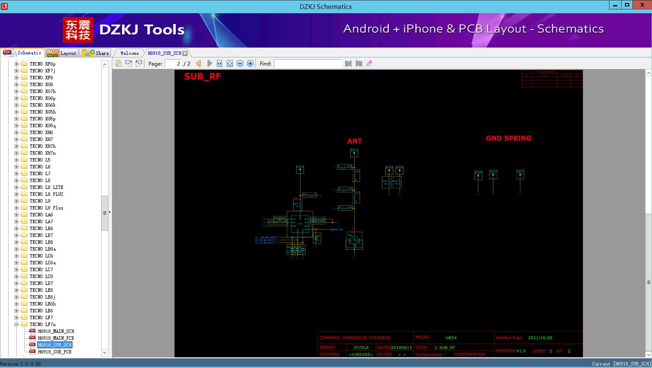652x368 pixels.
Task: Select TECNO KF7j folder
Action: click(42, 71)
